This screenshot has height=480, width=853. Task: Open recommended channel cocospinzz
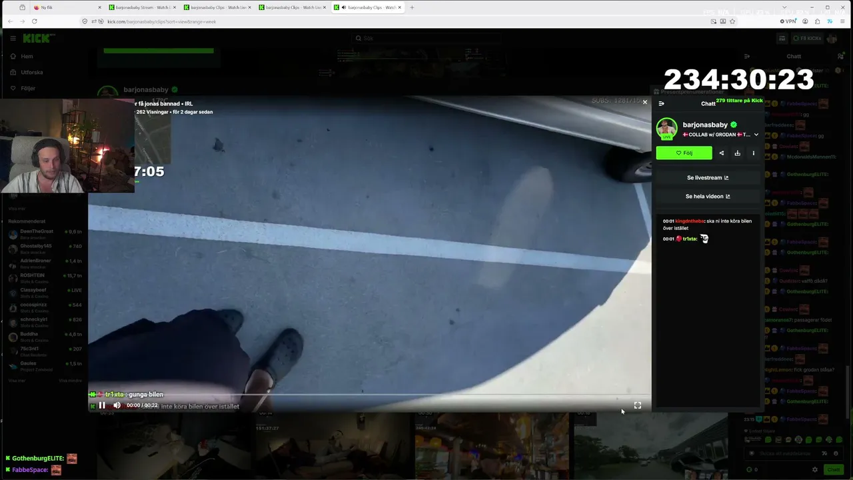point(44,307)
